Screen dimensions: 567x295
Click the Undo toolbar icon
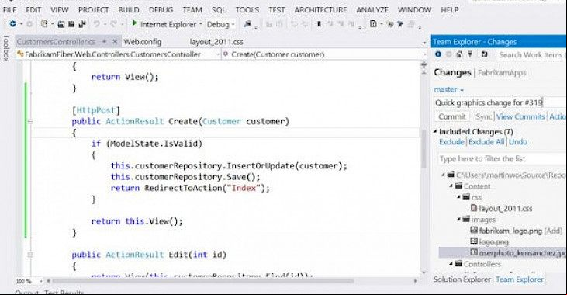[96, 24]
